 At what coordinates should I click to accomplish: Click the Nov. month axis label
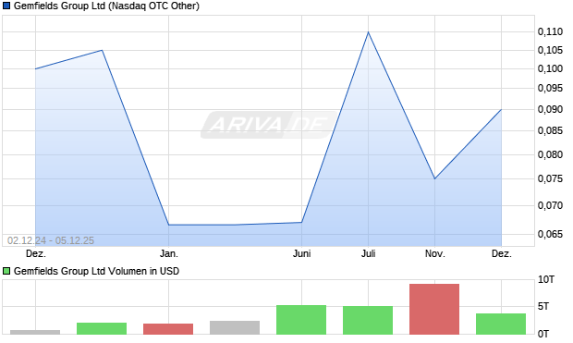coord(435,253)
